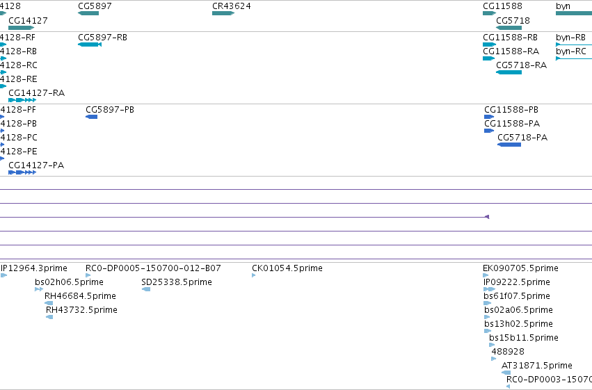This screenshot has height=390, width=592.
Task: Click the RC0-DP0005-150700-012-B07 label
Action: pyautogui.click(x=153, y=268)
